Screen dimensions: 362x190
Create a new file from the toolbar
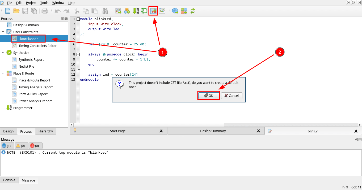coord(8,11)
